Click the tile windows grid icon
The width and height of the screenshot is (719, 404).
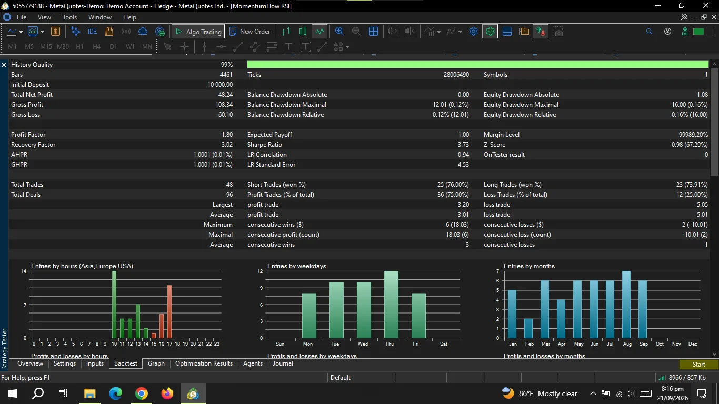(x=373, y=32)
